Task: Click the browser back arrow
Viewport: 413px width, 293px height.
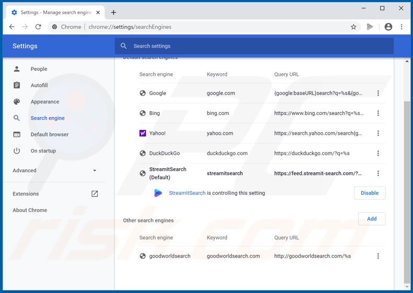Action: tap(12, 27)
